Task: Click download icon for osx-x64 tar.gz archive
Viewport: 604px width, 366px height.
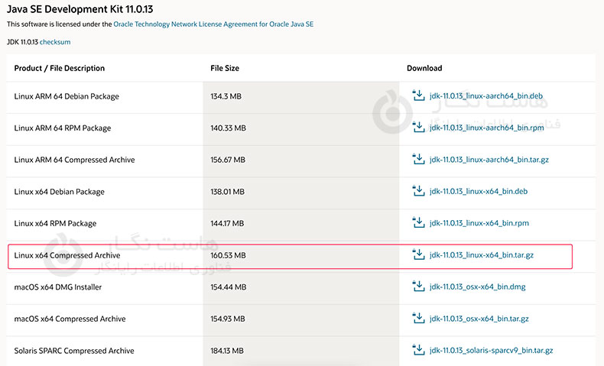Action: pos(417,318)
